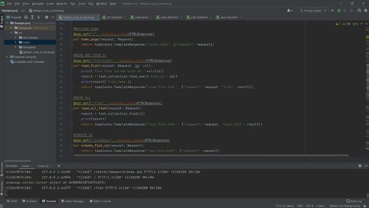The height and width of the screenshot is (208, 369).
Task: Expand External Libraries node
Action: coord(7,57)
